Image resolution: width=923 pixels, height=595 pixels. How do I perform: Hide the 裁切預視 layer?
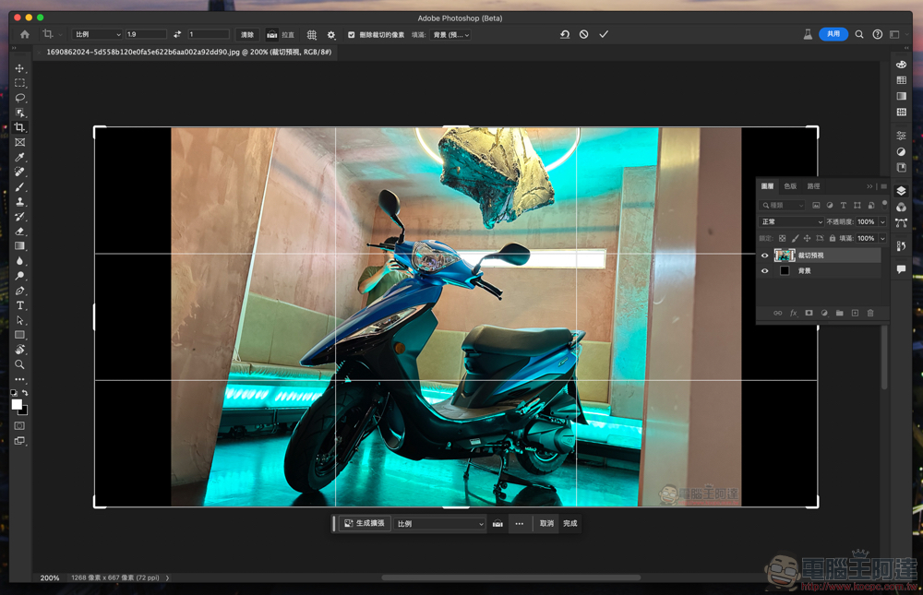tap(764, 256)
